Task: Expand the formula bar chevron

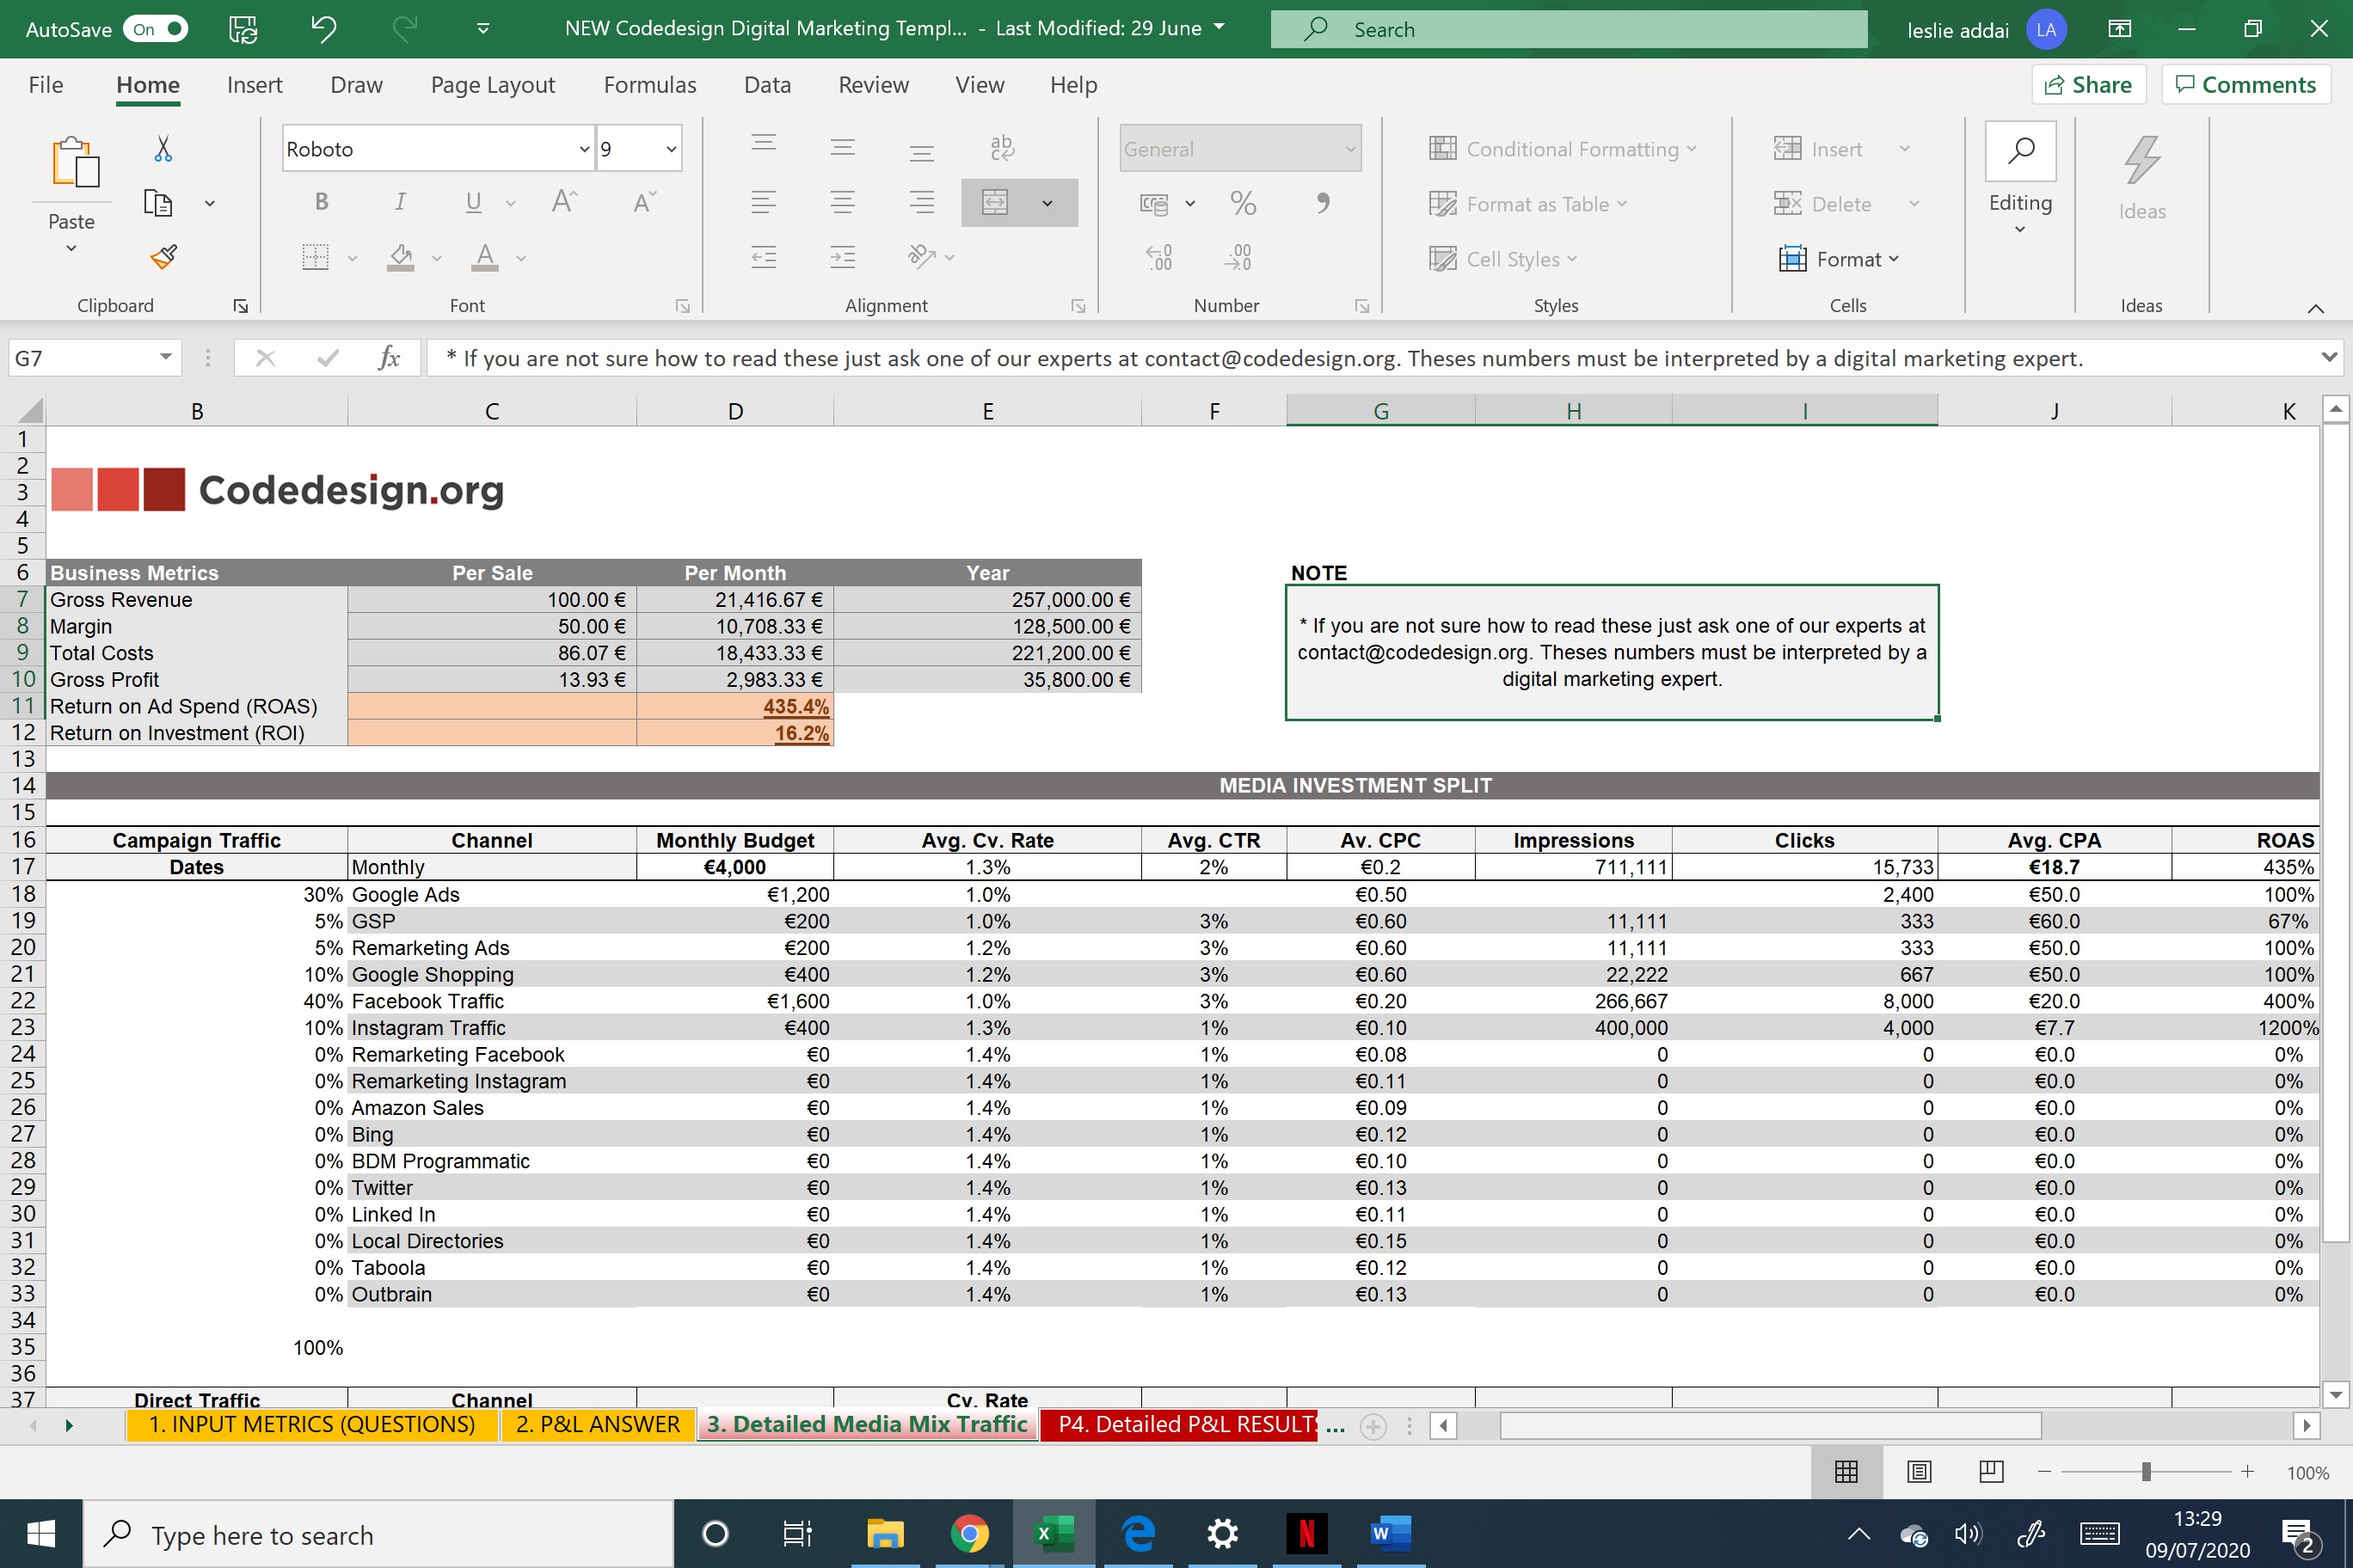Action: tap(2328, 357)
